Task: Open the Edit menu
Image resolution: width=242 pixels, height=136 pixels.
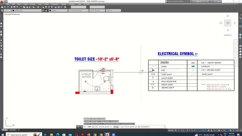Action: click(x=13, y=4)
